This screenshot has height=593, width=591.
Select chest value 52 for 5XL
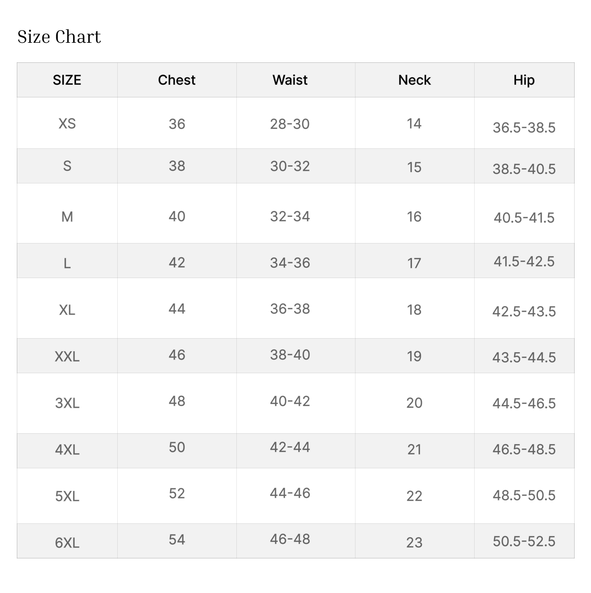click(x=177, y=493)
